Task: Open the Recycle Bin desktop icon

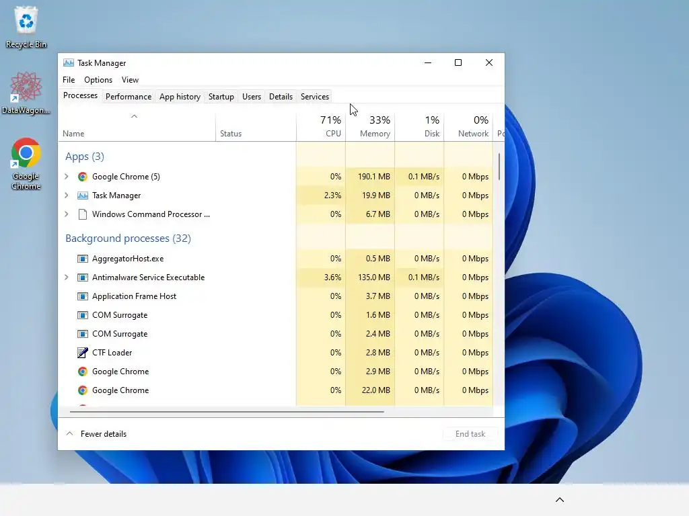Action: [26, 27]
